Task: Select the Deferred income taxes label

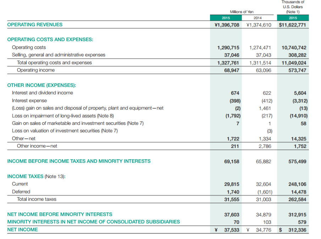Action: [x=21, y=191]
